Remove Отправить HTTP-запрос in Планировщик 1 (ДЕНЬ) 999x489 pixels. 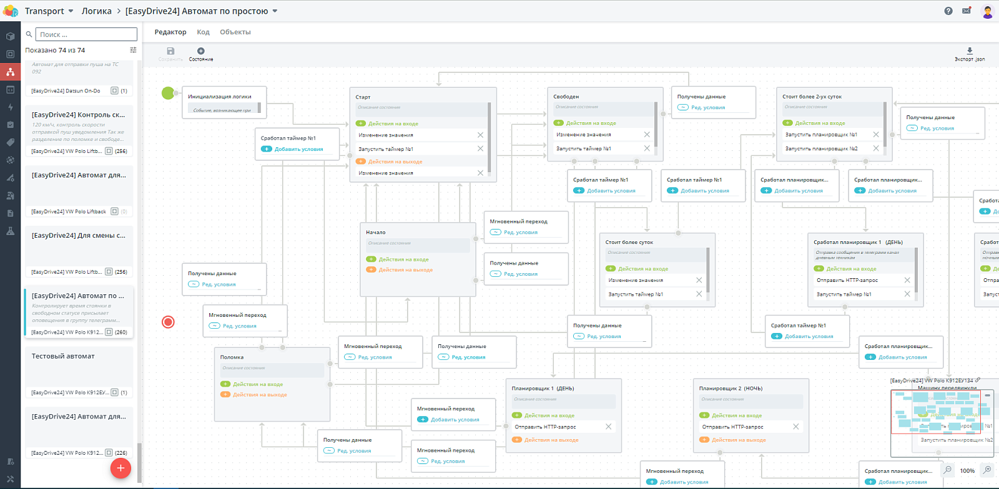coord(608,427)
